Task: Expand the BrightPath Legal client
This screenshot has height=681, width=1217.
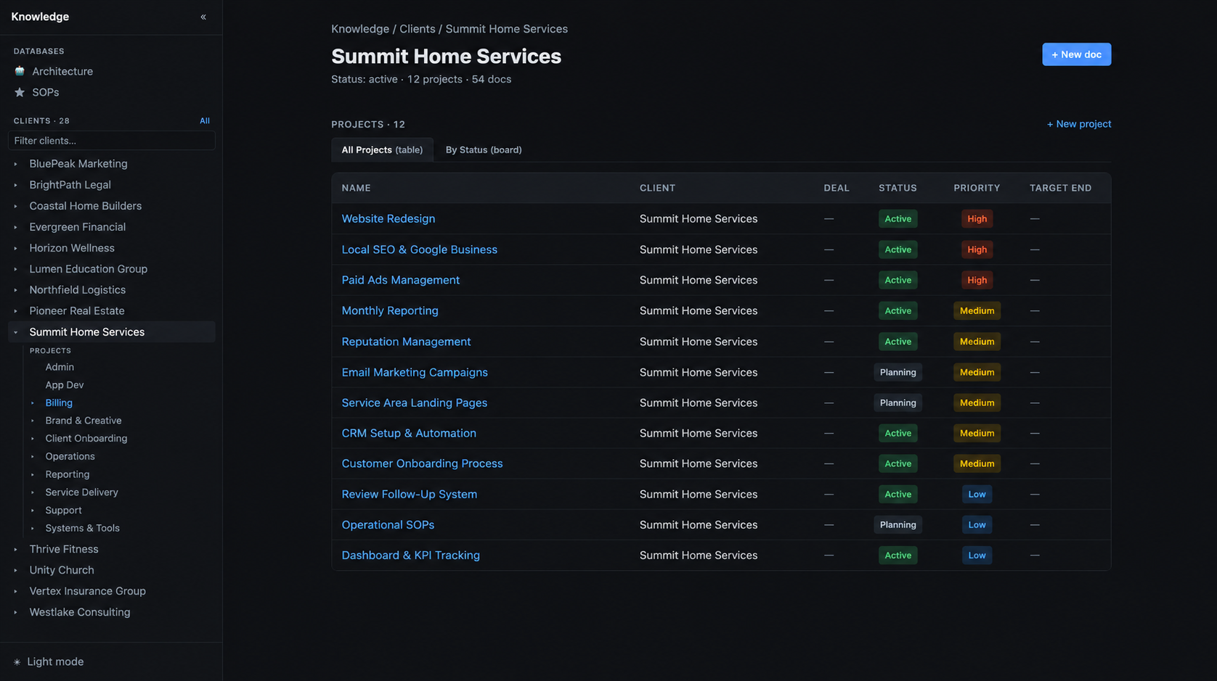Action: pos(16,185)
